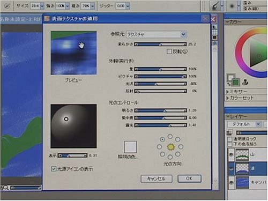Click the 光沢 slider
This screenshot has width=268, height=201.
pos(160,84)
